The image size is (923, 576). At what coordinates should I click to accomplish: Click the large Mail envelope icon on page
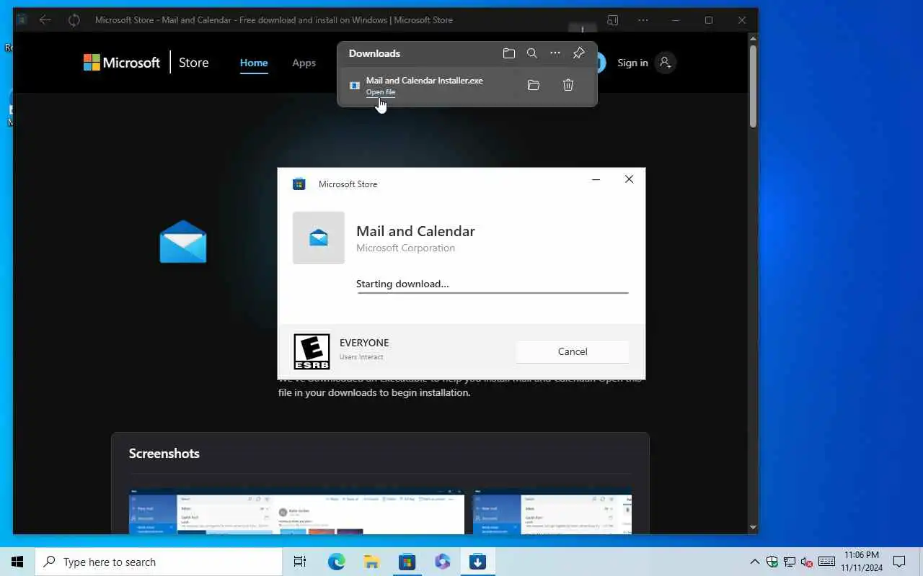[x=183, y=242]
